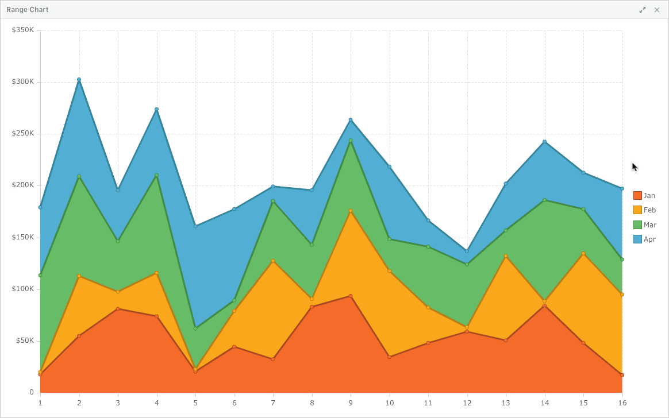Click the Jan legend label
Viewport: 669px width, 418px height.
(x=649, y=196)
